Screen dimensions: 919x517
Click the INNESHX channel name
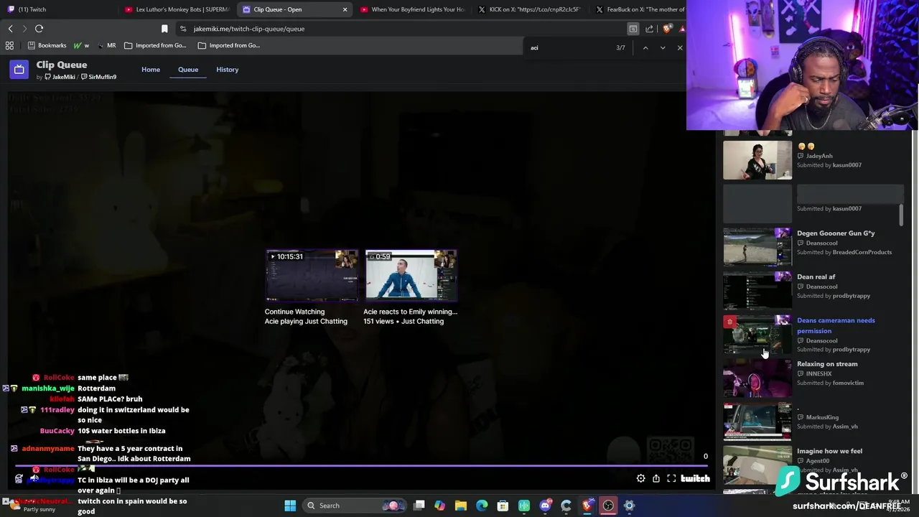[818, 373]
